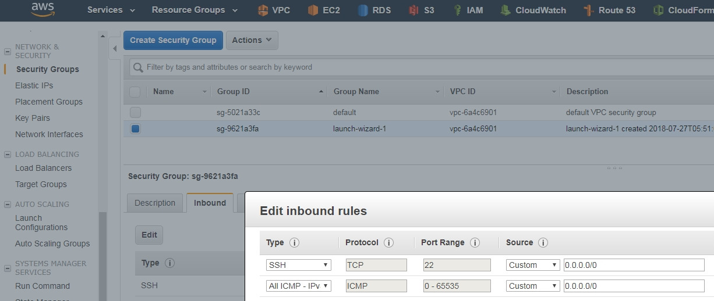Screen dimensions: 714x301
Task: Open the VPC ID column filter arrow
Action: click(554, 92)
